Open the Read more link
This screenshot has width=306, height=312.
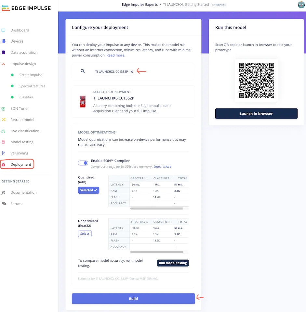coord(116,55)
